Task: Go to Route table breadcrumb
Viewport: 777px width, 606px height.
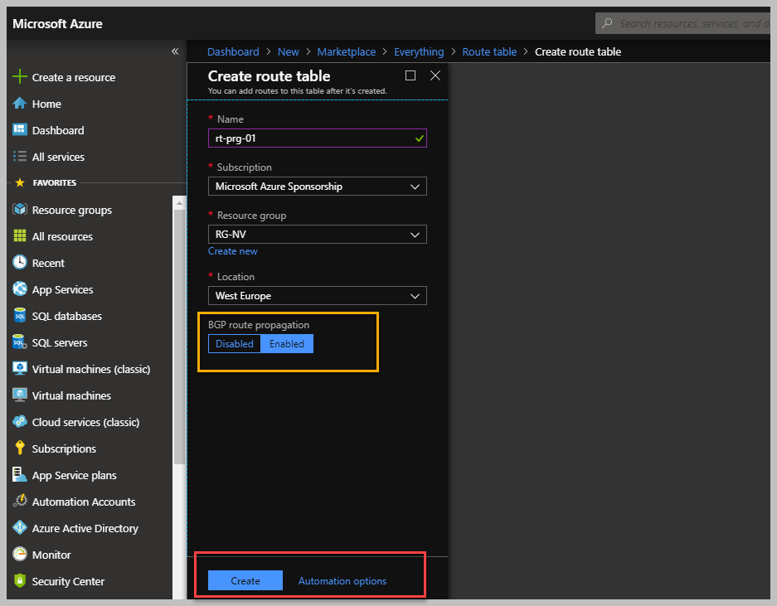Action: [489, 51]
